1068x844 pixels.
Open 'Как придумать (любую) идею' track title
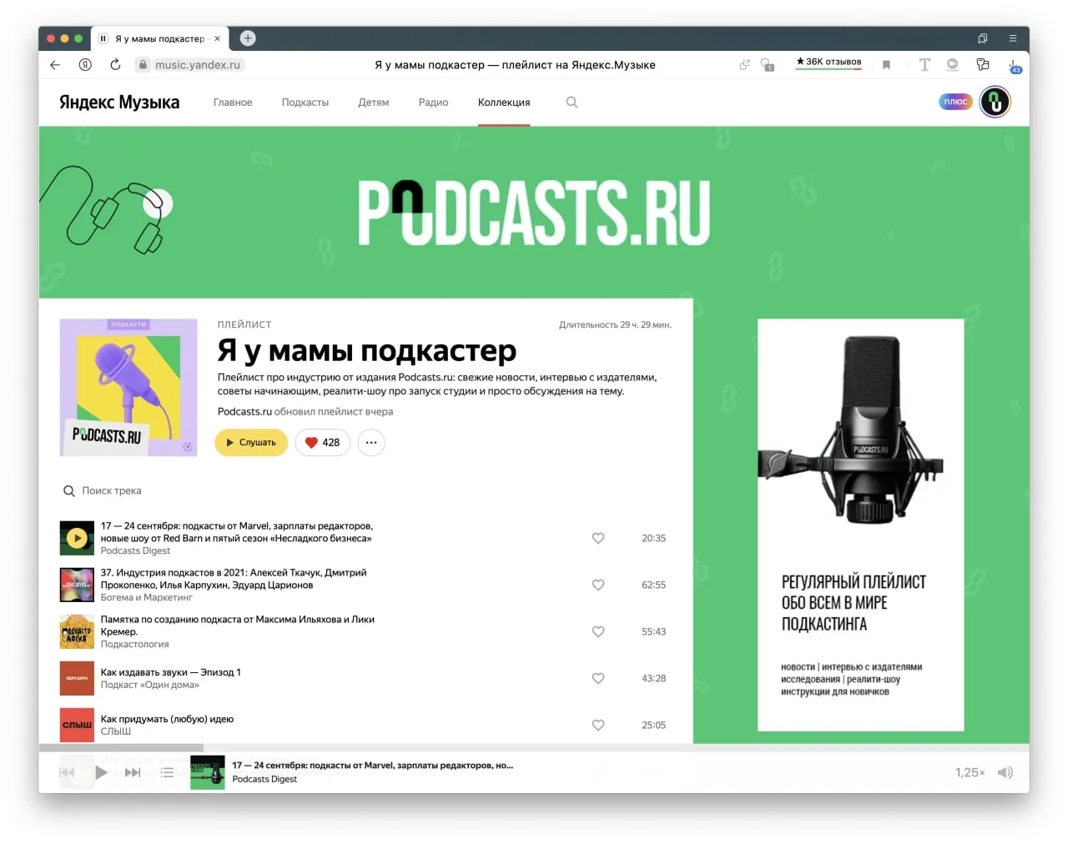point(167,720)
